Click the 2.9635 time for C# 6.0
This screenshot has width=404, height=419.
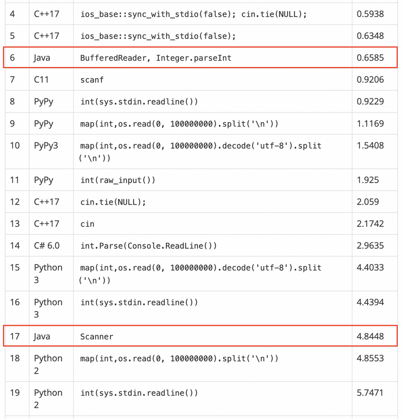370,245
